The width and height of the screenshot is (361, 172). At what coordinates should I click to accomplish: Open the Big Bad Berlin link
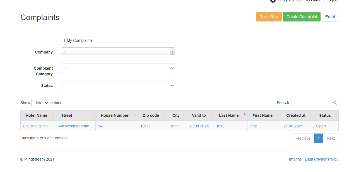tap(35, 126)
